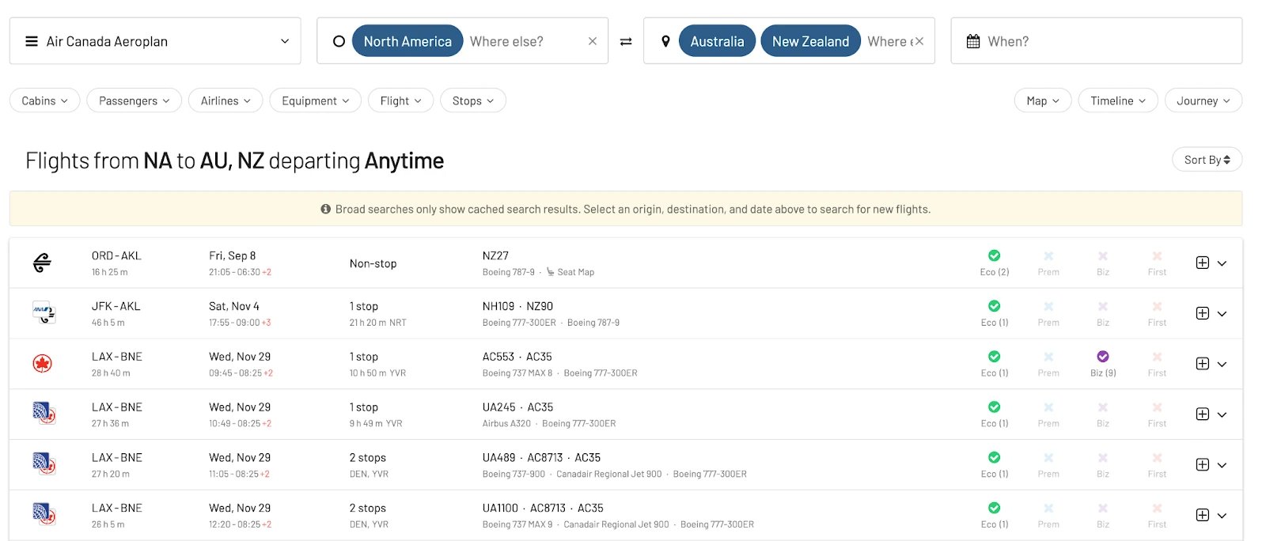
Task: Select the North America origin chip
Action: [407, 41]
